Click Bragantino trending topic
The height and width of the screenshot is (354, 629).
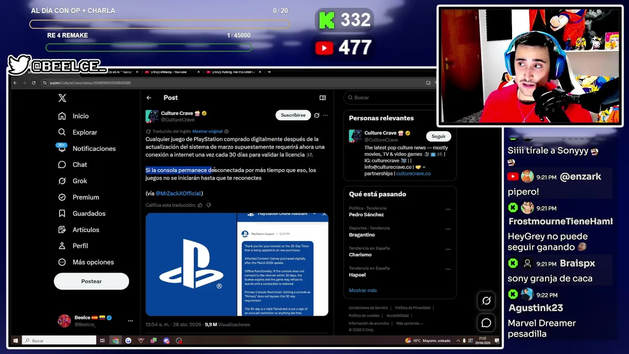[362, 235]
